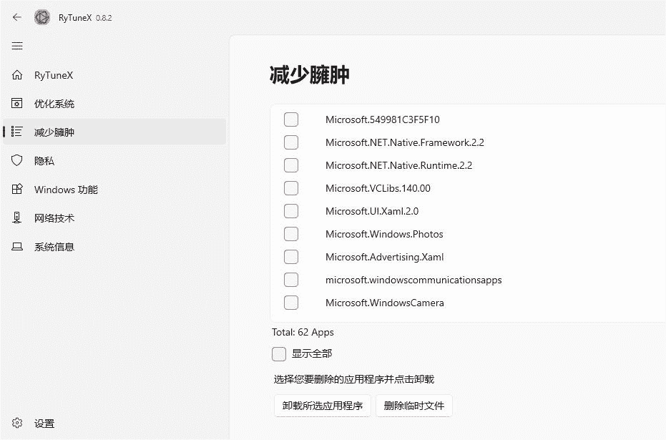This screenshot has height=440, width=666.
Task: Check the Microsoft.VCLibs.140.00 entry
Action: (291, 187)
